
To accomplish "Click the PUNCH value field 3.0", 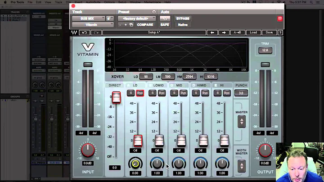I will click(x=241, y=93).
